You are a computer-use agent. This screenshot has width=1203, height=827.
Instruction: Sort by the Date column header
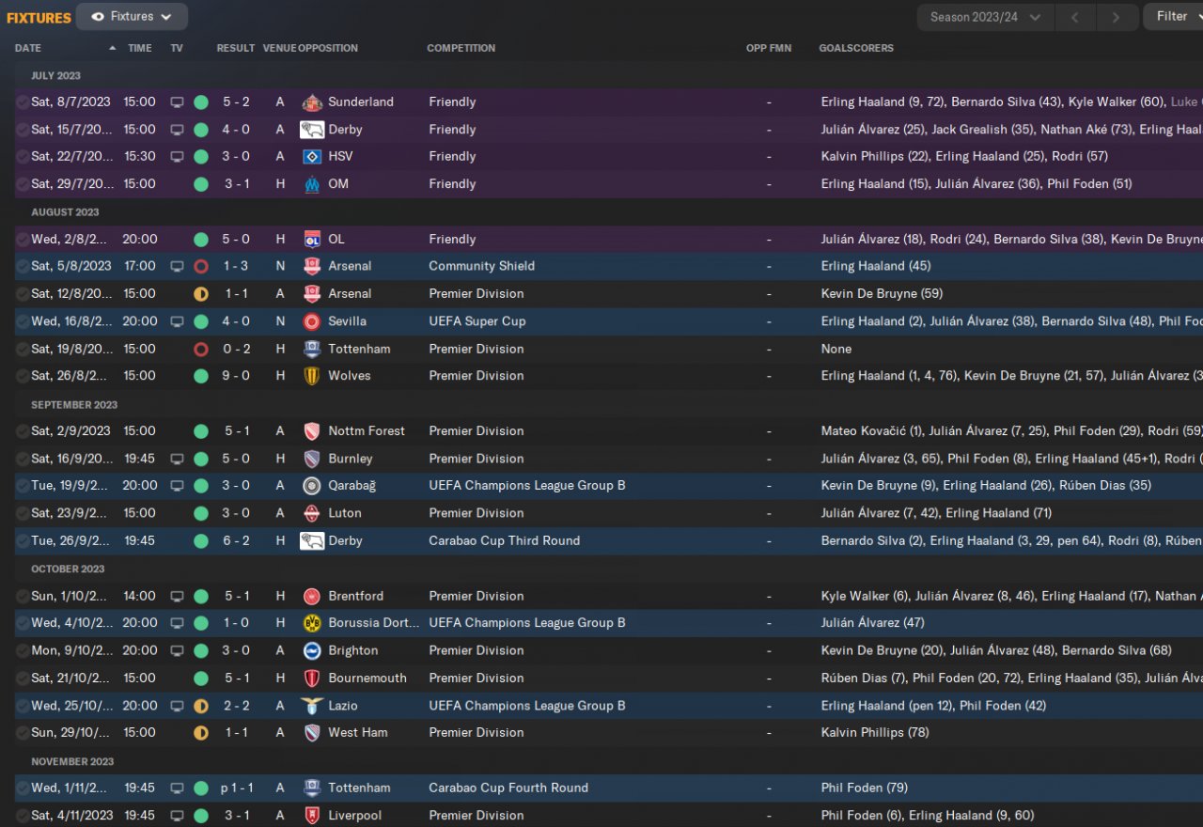click(28, 48)
